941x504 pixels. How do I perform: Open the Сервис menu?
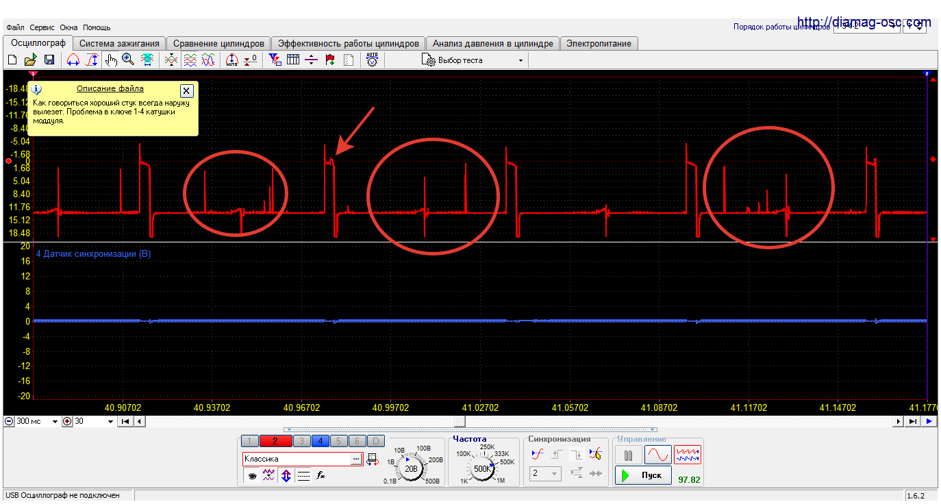click(42, 27)
